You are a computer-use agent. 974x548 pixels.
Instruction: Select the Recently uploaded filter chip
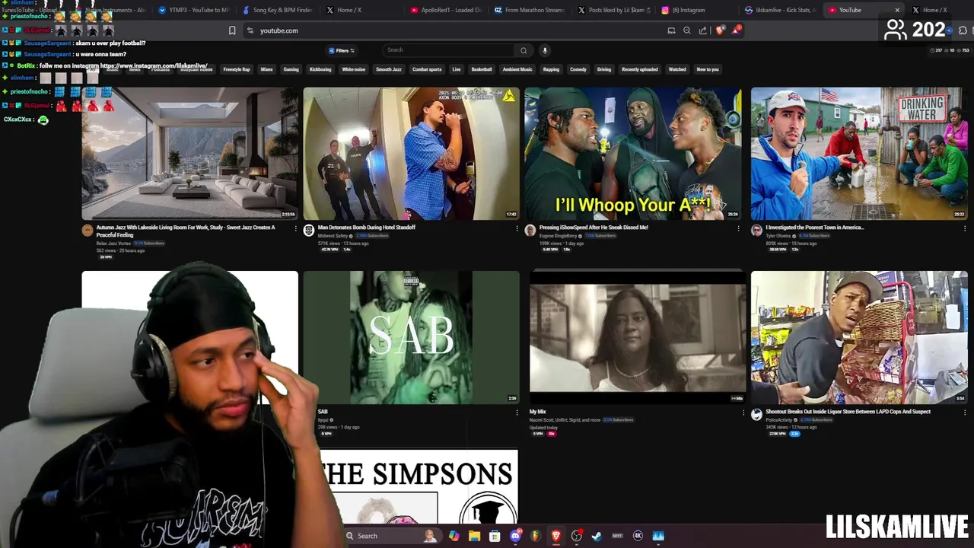tap(640, 69)
